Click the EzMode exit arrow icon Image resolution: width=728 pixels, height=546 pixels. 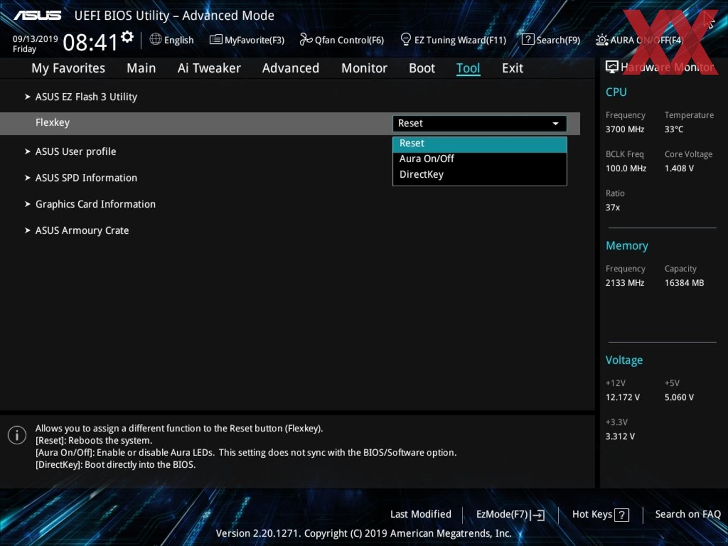coord(538,515)
